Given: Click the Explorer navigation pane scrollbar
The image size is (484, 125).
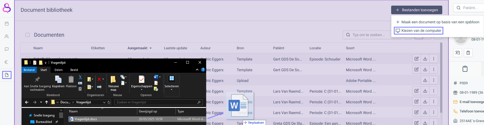Looking at the screenshot, I should click(61, 116).
